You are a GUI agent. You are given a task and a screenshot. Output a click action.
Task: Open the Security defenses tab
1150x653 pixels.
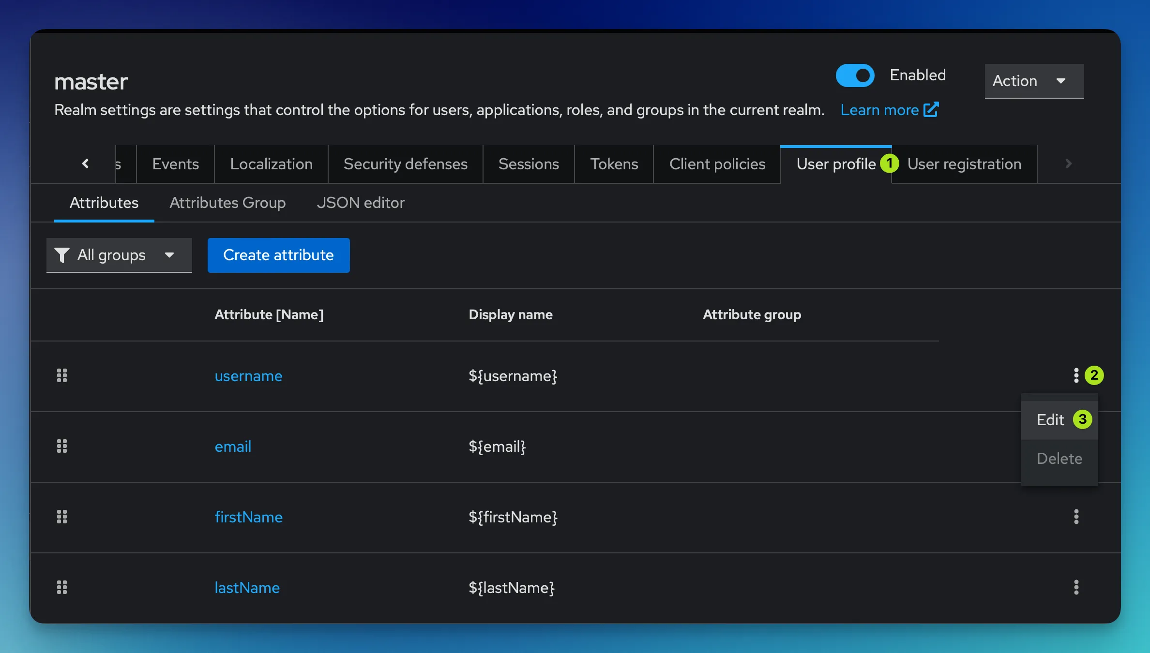click(406, 164)
